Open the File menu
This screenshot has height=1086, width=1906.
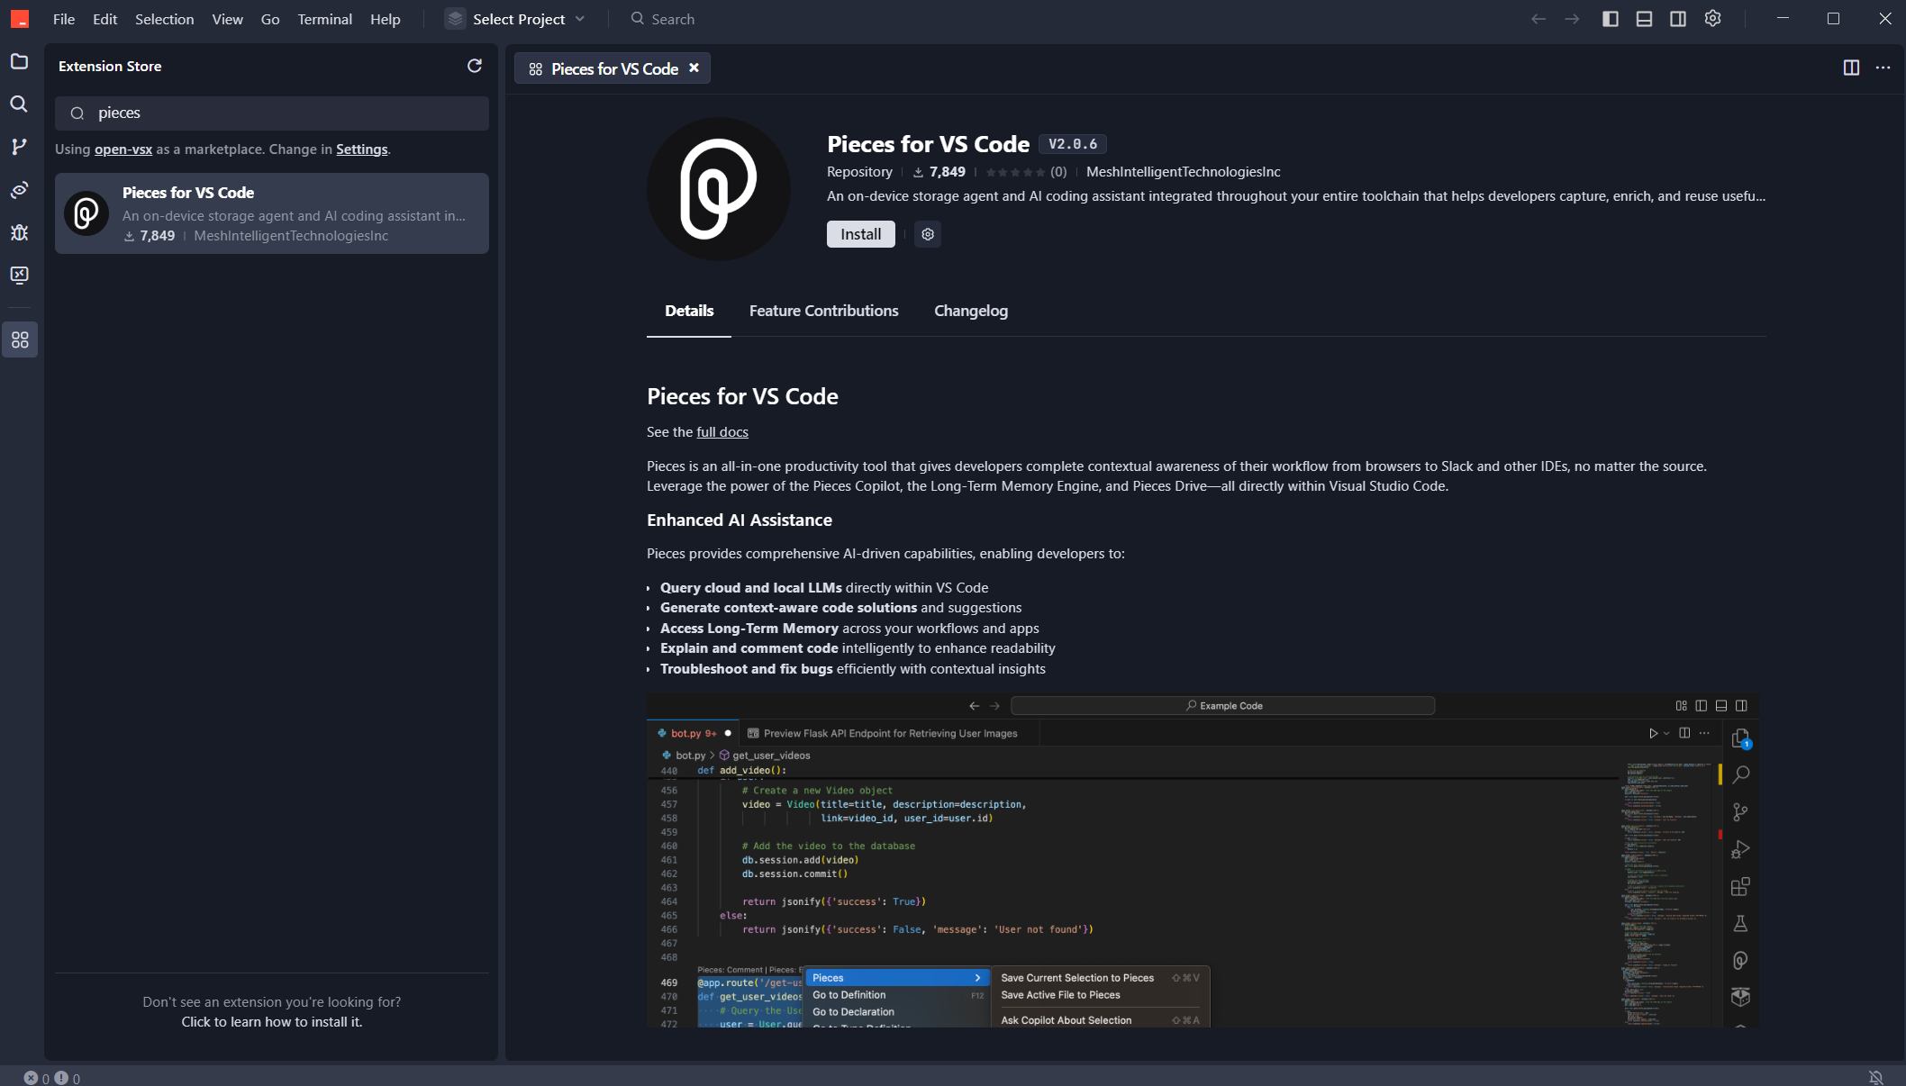click(x=64, y=19)
